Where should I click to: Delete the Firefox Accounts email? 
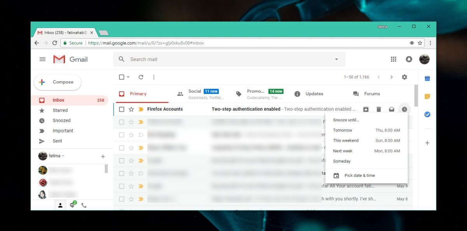pos(379,109)
